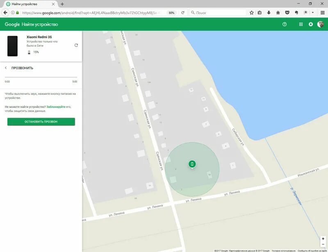Open Условия использования link on map footer

(283, 250)
